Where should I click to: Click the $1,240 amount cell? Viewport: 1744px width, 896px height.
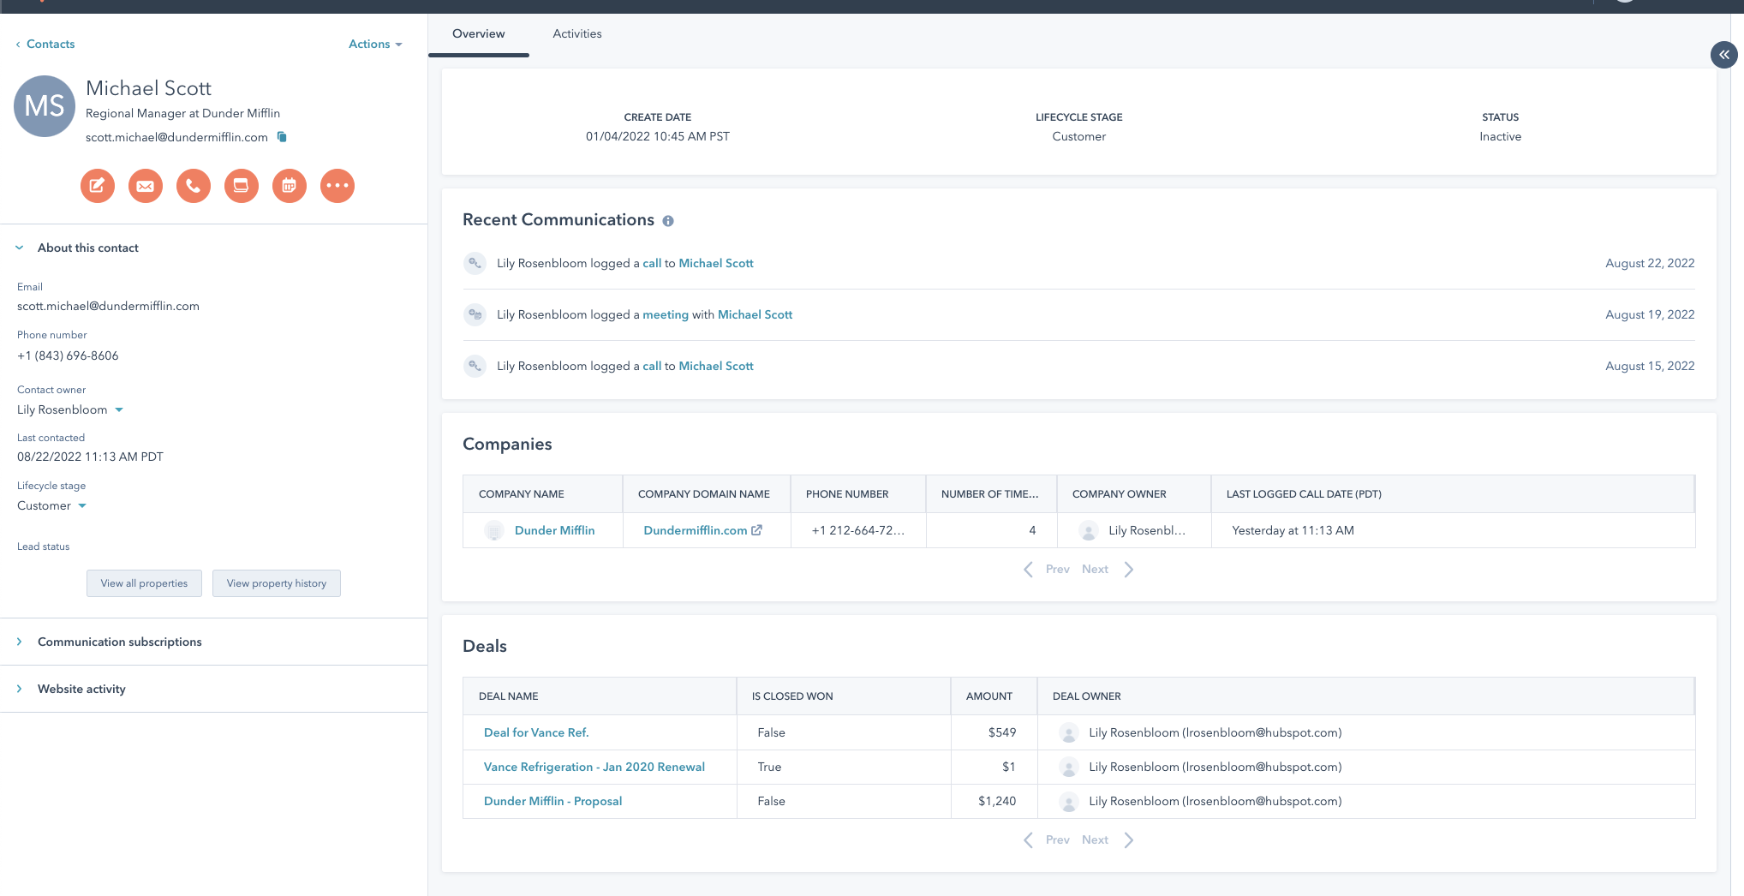tap(994, 801)
